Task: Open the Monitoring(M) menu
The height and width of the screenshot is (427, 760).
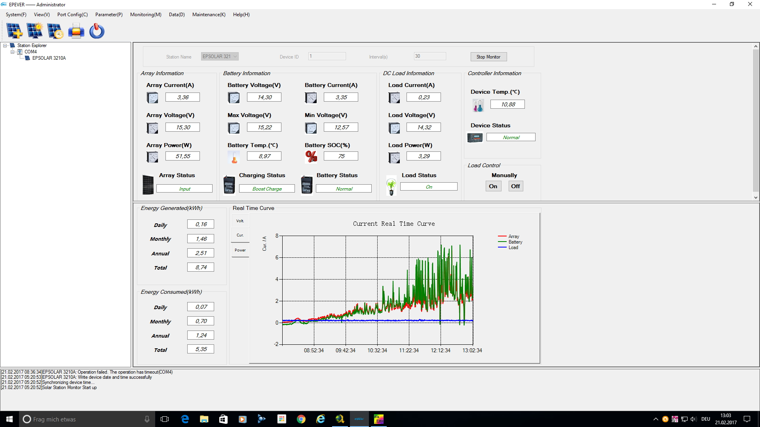Action: pos(146,15)
